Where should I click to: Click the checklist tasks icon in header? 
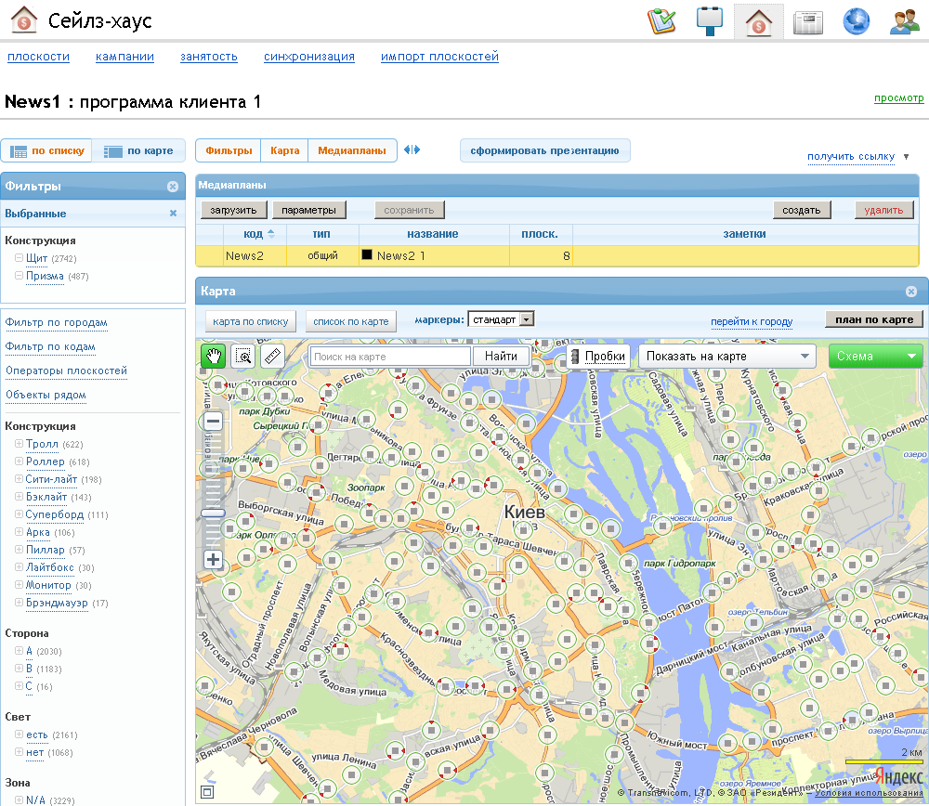[x=661, y=21]
